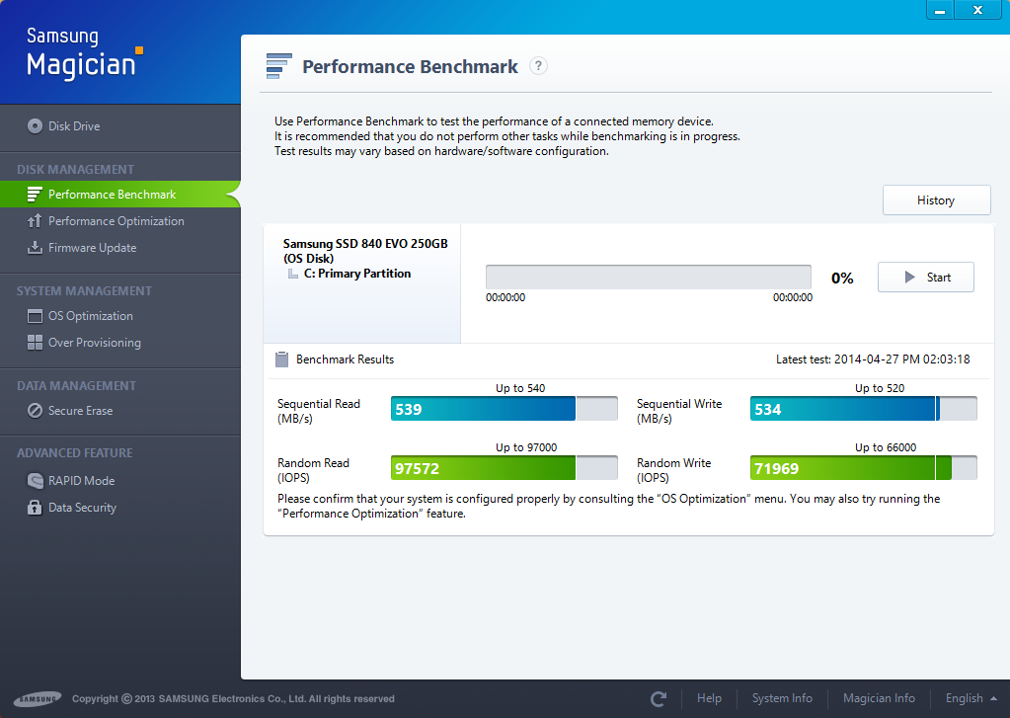Viewport: 1010px width, 718px height.
Task: Click the Performance Benchmark page title
Action: point(410,66)
